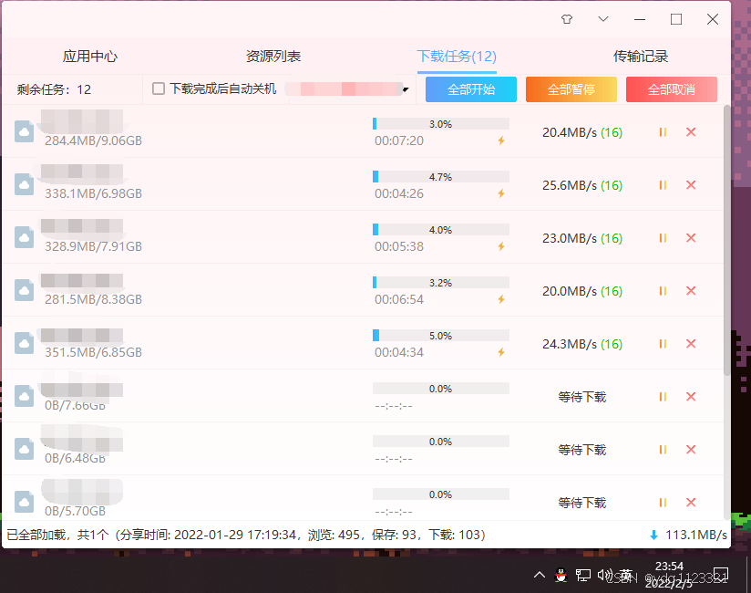The height and width of the screenshot is (593, 751).
Task: Pause the 328.9MB/7.91GB download
Action: 663,238
